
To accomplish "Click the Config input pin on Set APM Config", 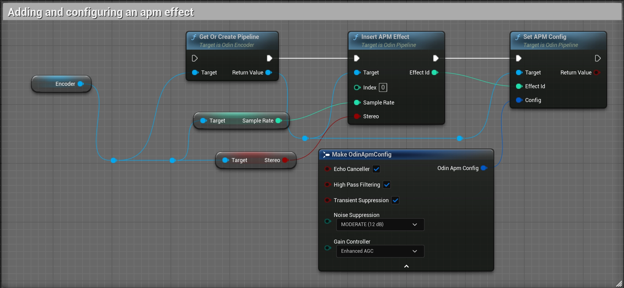I will (x=519, y=100).
